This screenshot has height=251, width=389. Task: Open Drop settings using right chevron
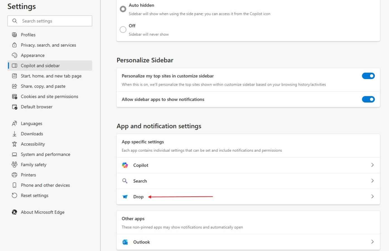point(372,197)
